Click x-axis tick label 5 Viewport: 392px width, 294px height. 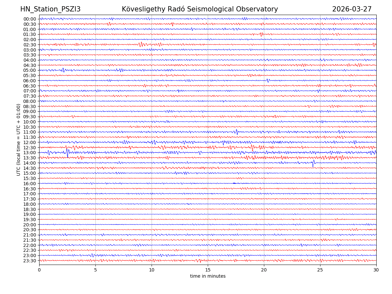(95, 270)
